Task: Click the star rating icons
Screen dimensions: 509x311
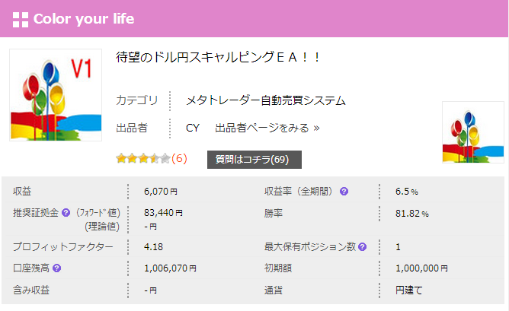Action: [143, 159]
